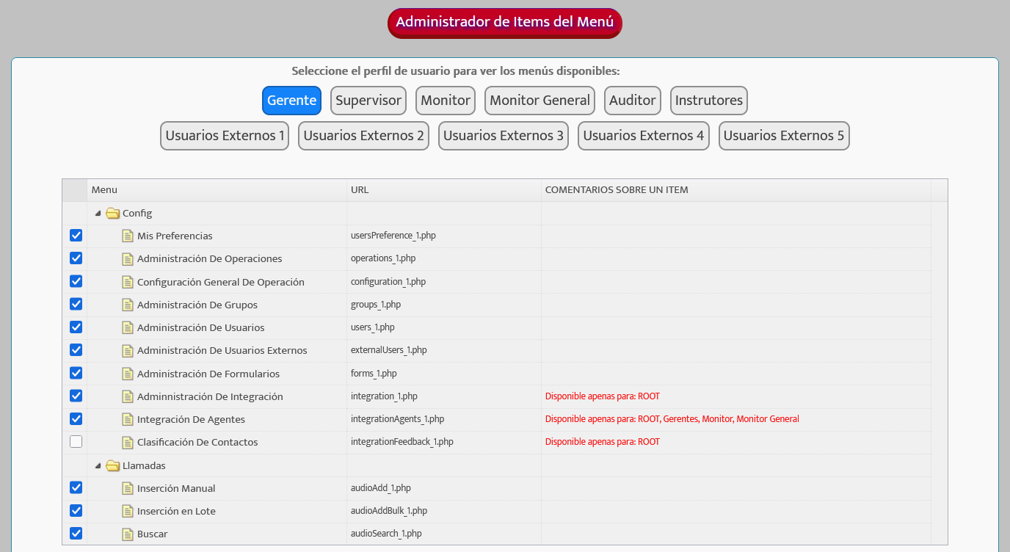Click the Administrador de Items del Menú banner

[x=505, y=23]
